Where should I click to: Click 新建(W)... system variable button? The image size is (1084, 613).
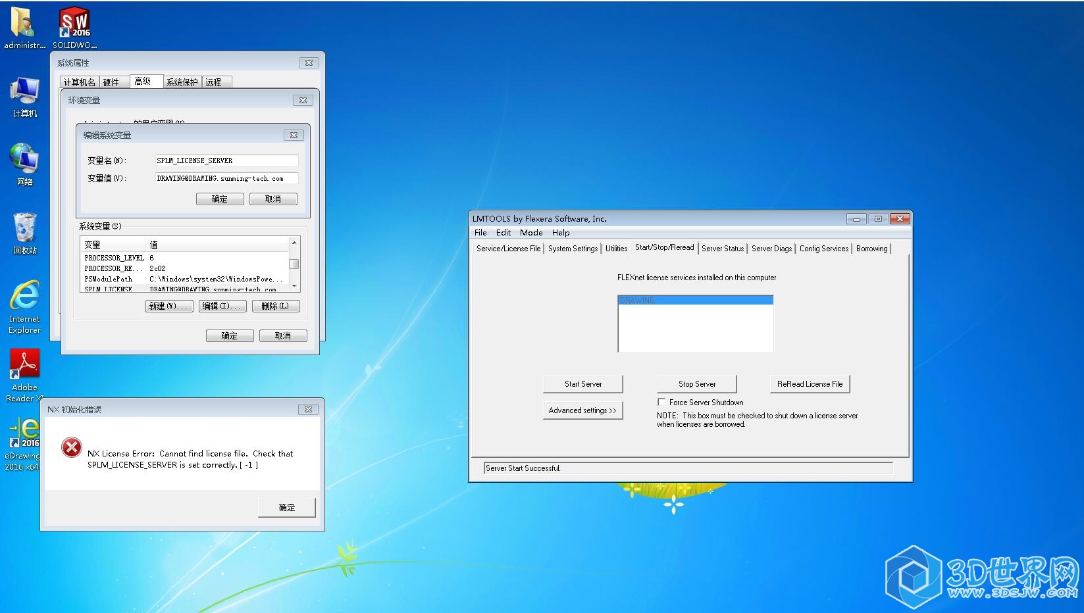click(169, 306)
